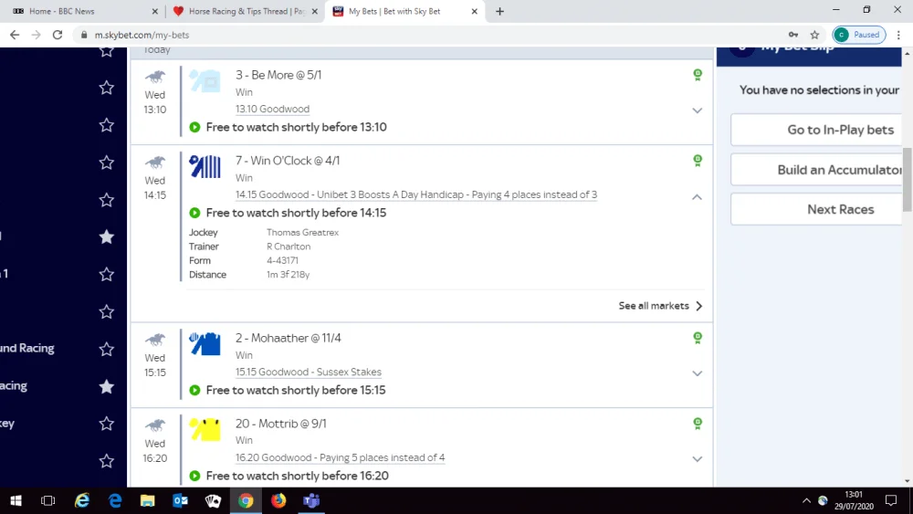Image resolution: width=913 pixels, height=514 pixels.
Task: Click the form value 4-43171
Action: tap(282, 260)
